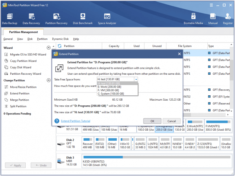Select the K:ESD-USB partition bar on Disk 3

[157, 161]
